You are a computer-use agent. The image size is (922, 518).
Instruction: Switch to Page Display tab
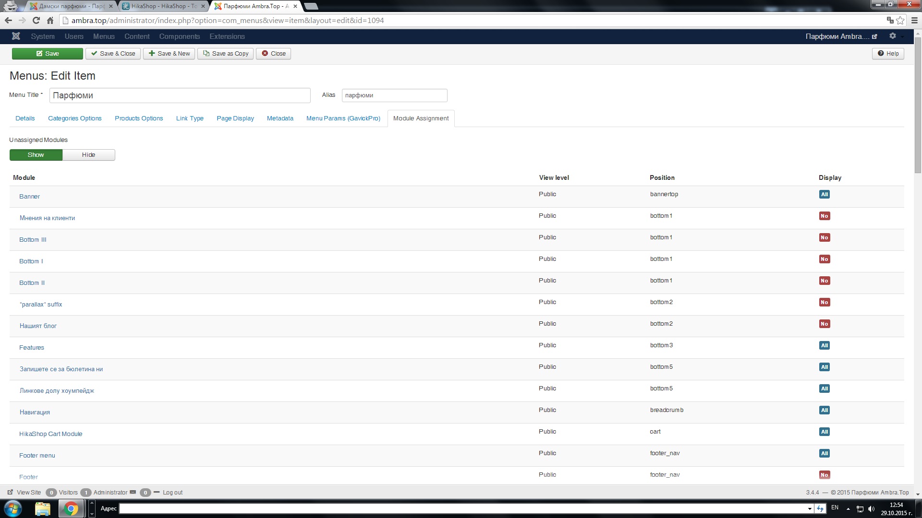coord(235,118)
